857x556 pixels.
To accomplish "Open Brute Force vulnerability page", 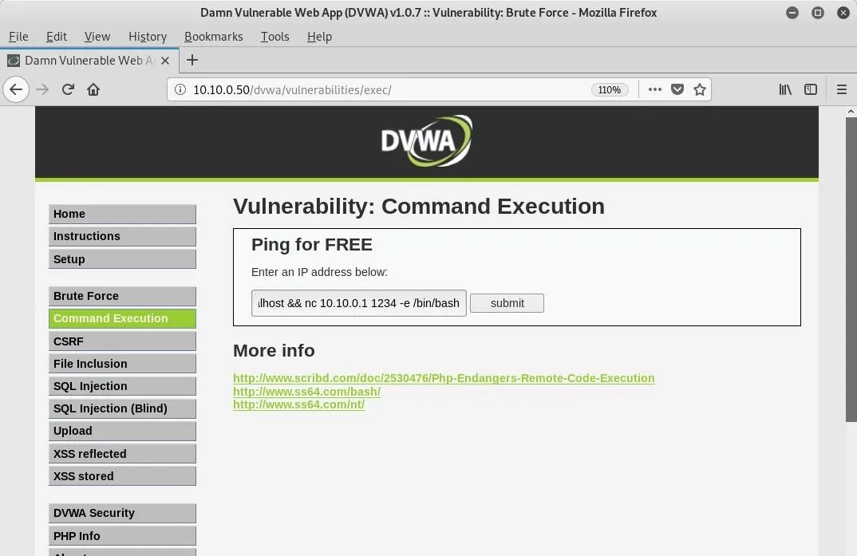I will point(122,296).
